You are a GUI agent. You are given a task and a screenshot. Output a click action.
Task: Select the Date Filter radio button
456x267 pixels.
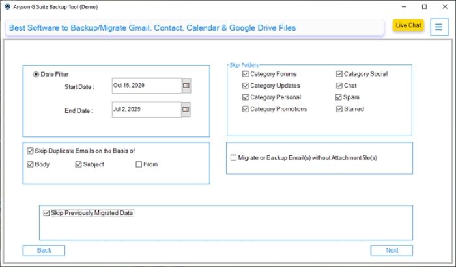coord(36,75)
